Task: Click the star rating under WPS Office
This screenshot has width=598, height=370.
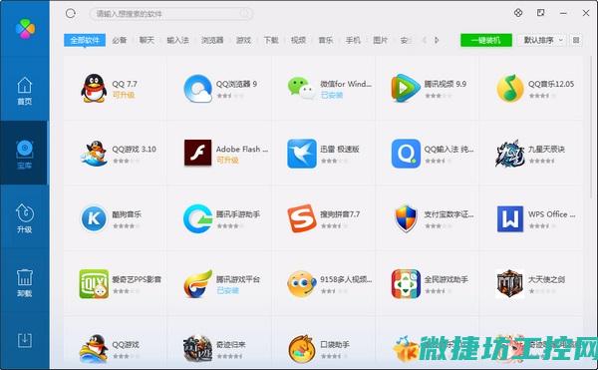Action: pyautogui.click(x=542, y=226)
